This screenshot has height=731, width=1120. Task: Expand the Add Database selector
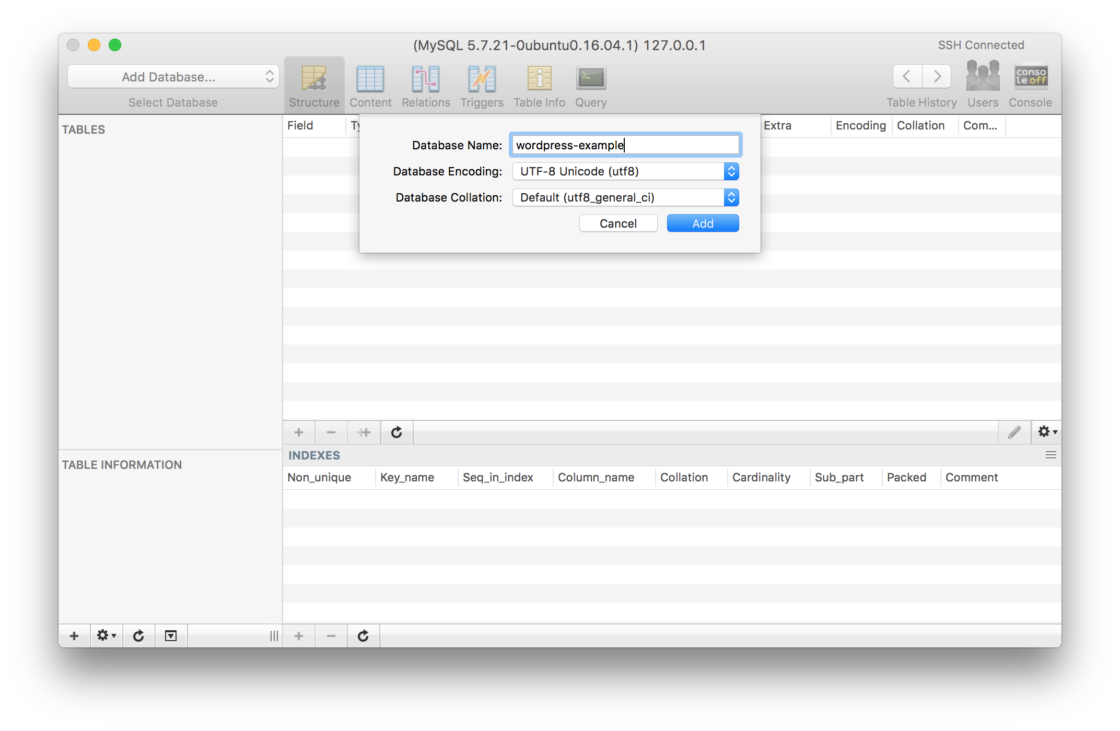pos(173,77)
